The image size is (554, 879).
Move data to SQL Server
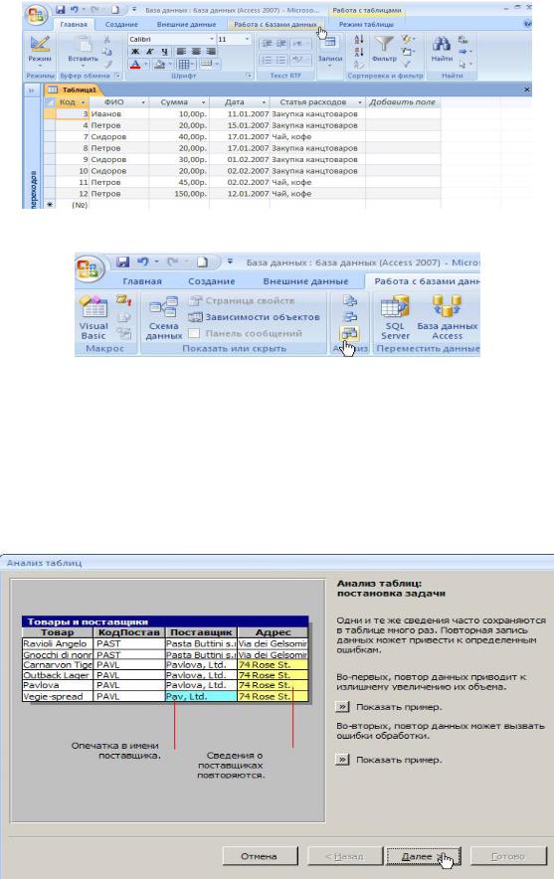click(x=395, y=317)
